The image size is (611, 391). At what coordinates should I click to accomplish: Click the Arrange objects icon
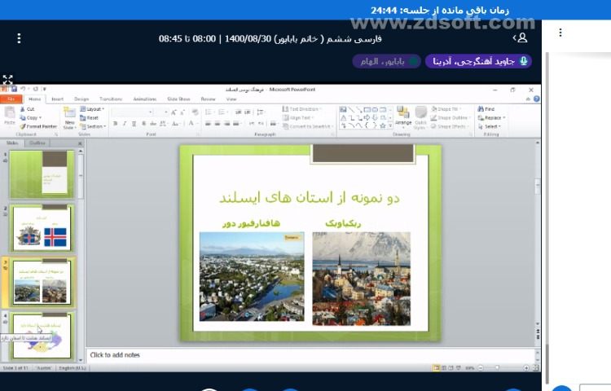[403, 113]
